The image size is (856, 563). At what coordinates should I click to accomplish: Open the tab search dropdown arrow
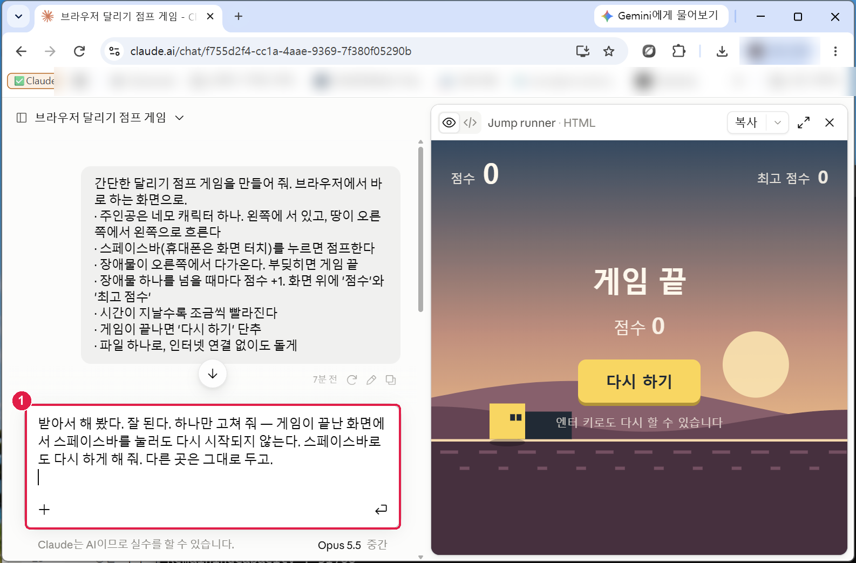click(18, 16)
